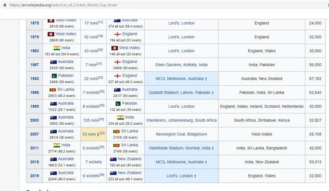The image size is (329, 191).
Task: Click the Wikipedia URL in the address bar
Action: [x=63, y=5]
